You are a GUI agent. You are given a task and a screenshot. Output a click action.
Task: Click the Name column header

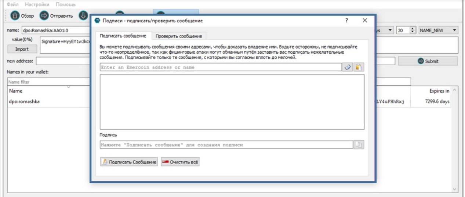(16, 91)
